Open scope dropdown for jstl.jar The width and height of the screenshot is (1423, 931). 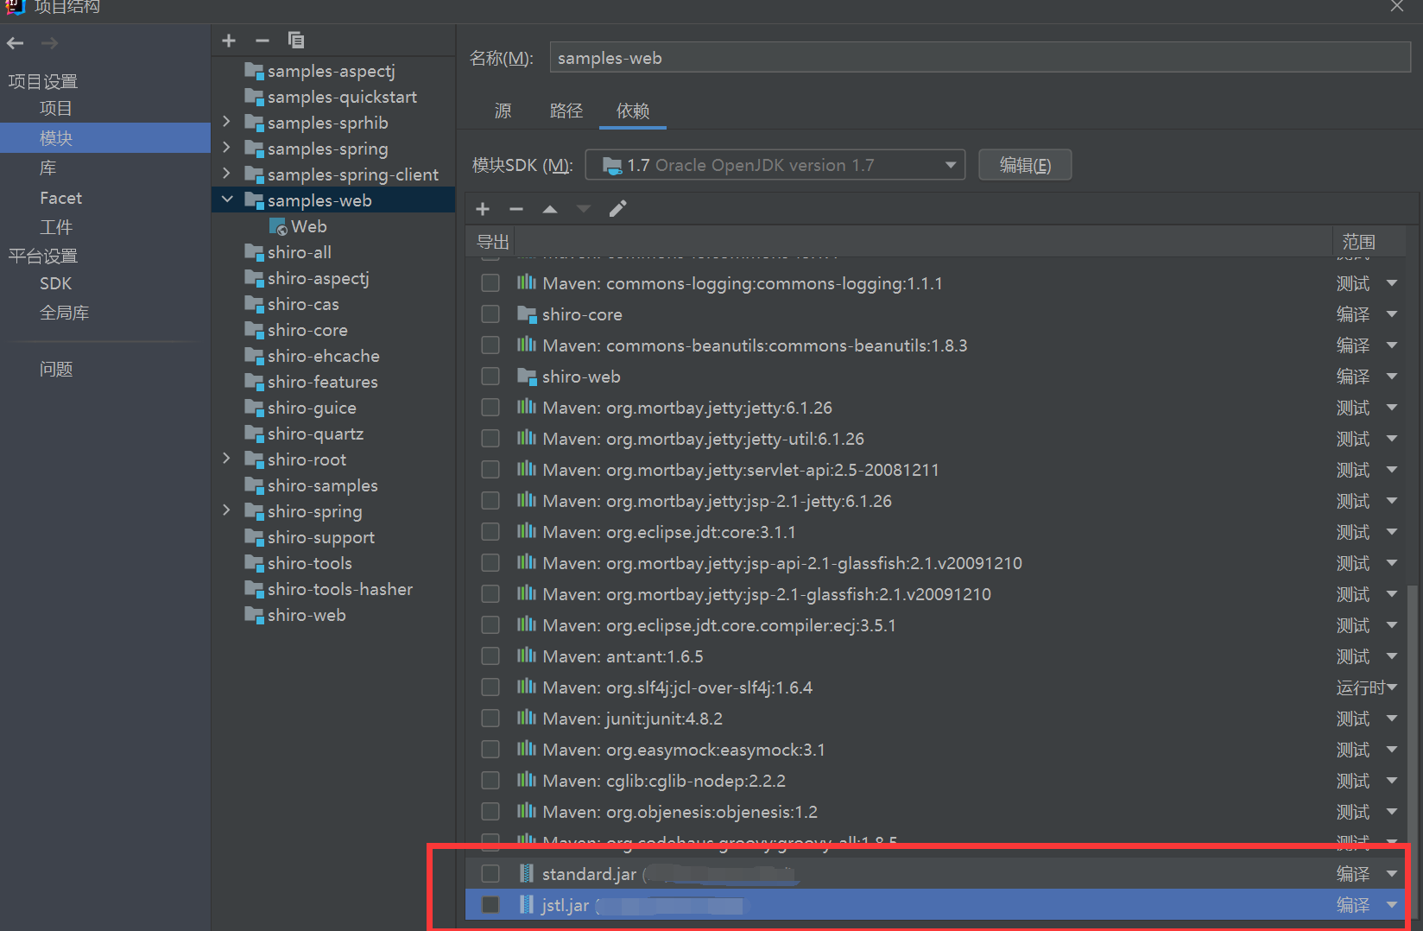tap(1392, 905)
